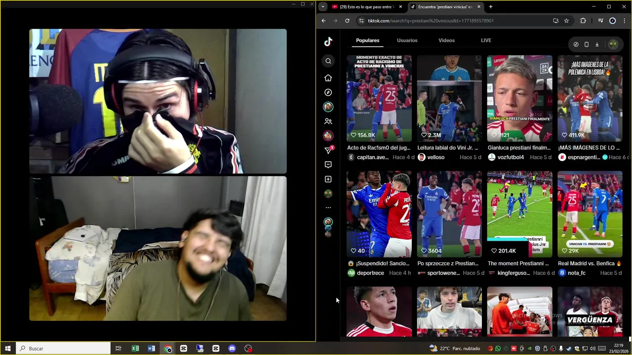The image size is (632, 355).
Task: Open the Windows Start button
Action: (x=8, y=349)
